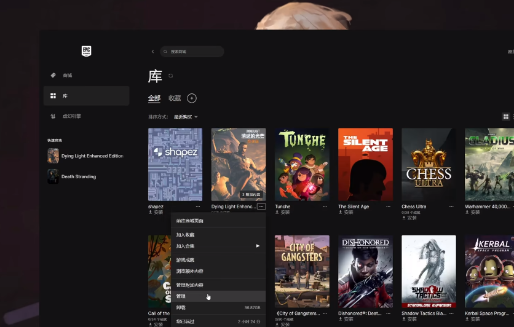This screenshot has height=327, width=514.
Task: Switch to the 收藏 favorites tab
Action: coord(175,98)
